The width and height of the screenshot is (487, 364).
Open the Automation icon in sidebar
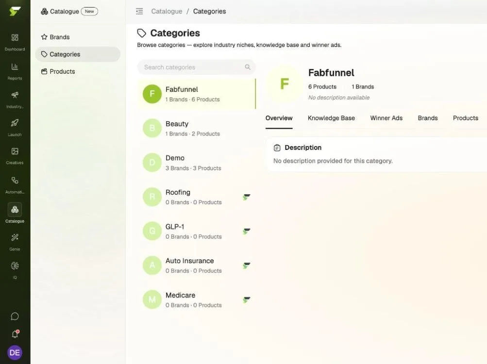tap(15, 180)
